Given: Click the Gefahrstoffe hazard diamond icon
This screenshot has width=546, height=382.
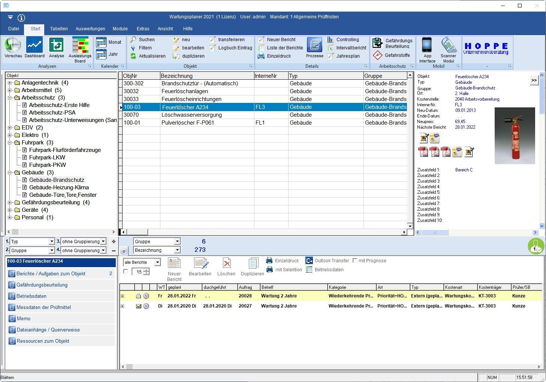Looking at the screenshot, I should pyautogui.click(x=377, y=55).
